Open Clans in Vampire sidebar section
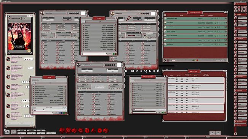The width and height of the screenshot is (248, 139). (x=242, y=104)
